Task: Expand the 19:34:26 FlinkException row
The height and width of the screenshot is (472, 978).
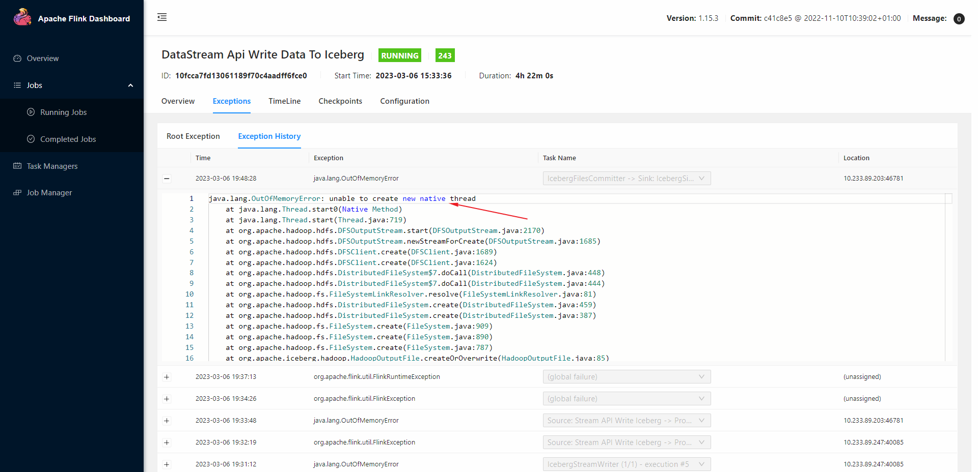Action: click(167, 399)
